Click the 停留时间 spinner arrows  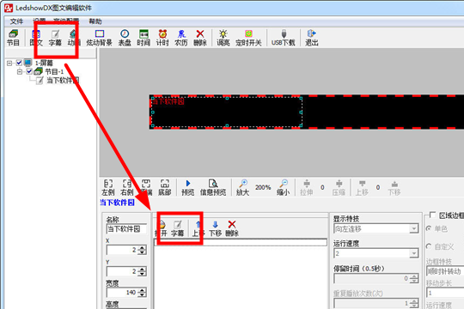[414, 278]
